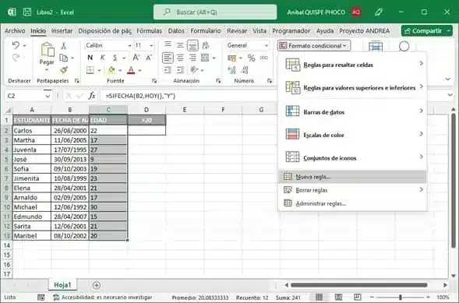459x303 pixels.
Task: Click the Redo arrow icon
Action: coord(16,58)
